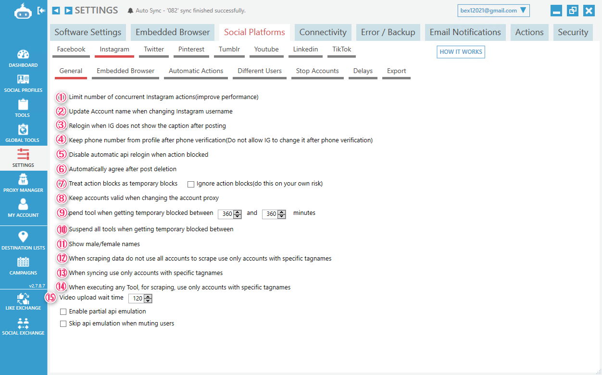Open the Stop Accounts sub-tab
Viewport: 602px width, 375px height.
coord(317,72)
